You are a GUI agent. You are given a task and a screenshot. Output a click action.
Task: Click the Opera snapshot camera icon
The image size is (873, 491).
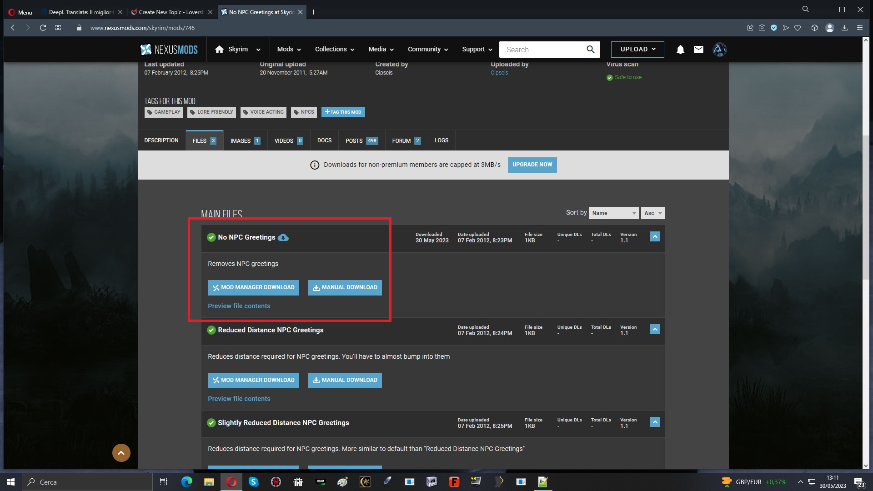(762, 28)
